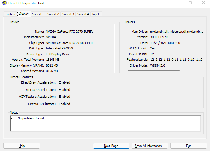The height and width of the screenshot is (151, 210).
Task: Switch to the System tab
Action: point(10,14)
